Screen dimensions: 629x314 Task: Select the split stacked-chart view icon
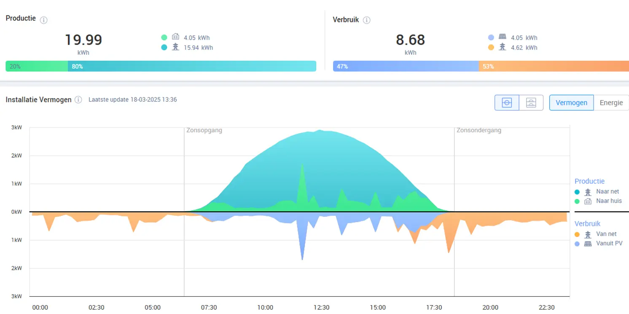(531, 103)
